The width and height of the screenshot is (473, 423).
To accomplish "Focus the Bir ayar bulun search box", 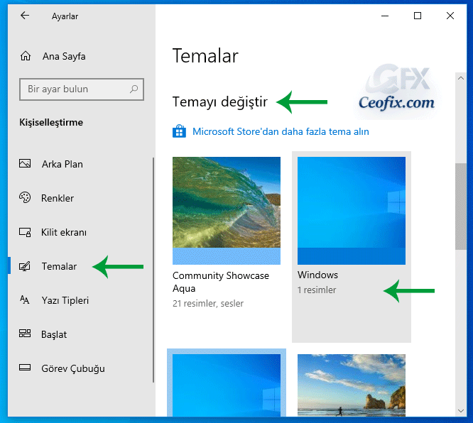I will 82,89.
